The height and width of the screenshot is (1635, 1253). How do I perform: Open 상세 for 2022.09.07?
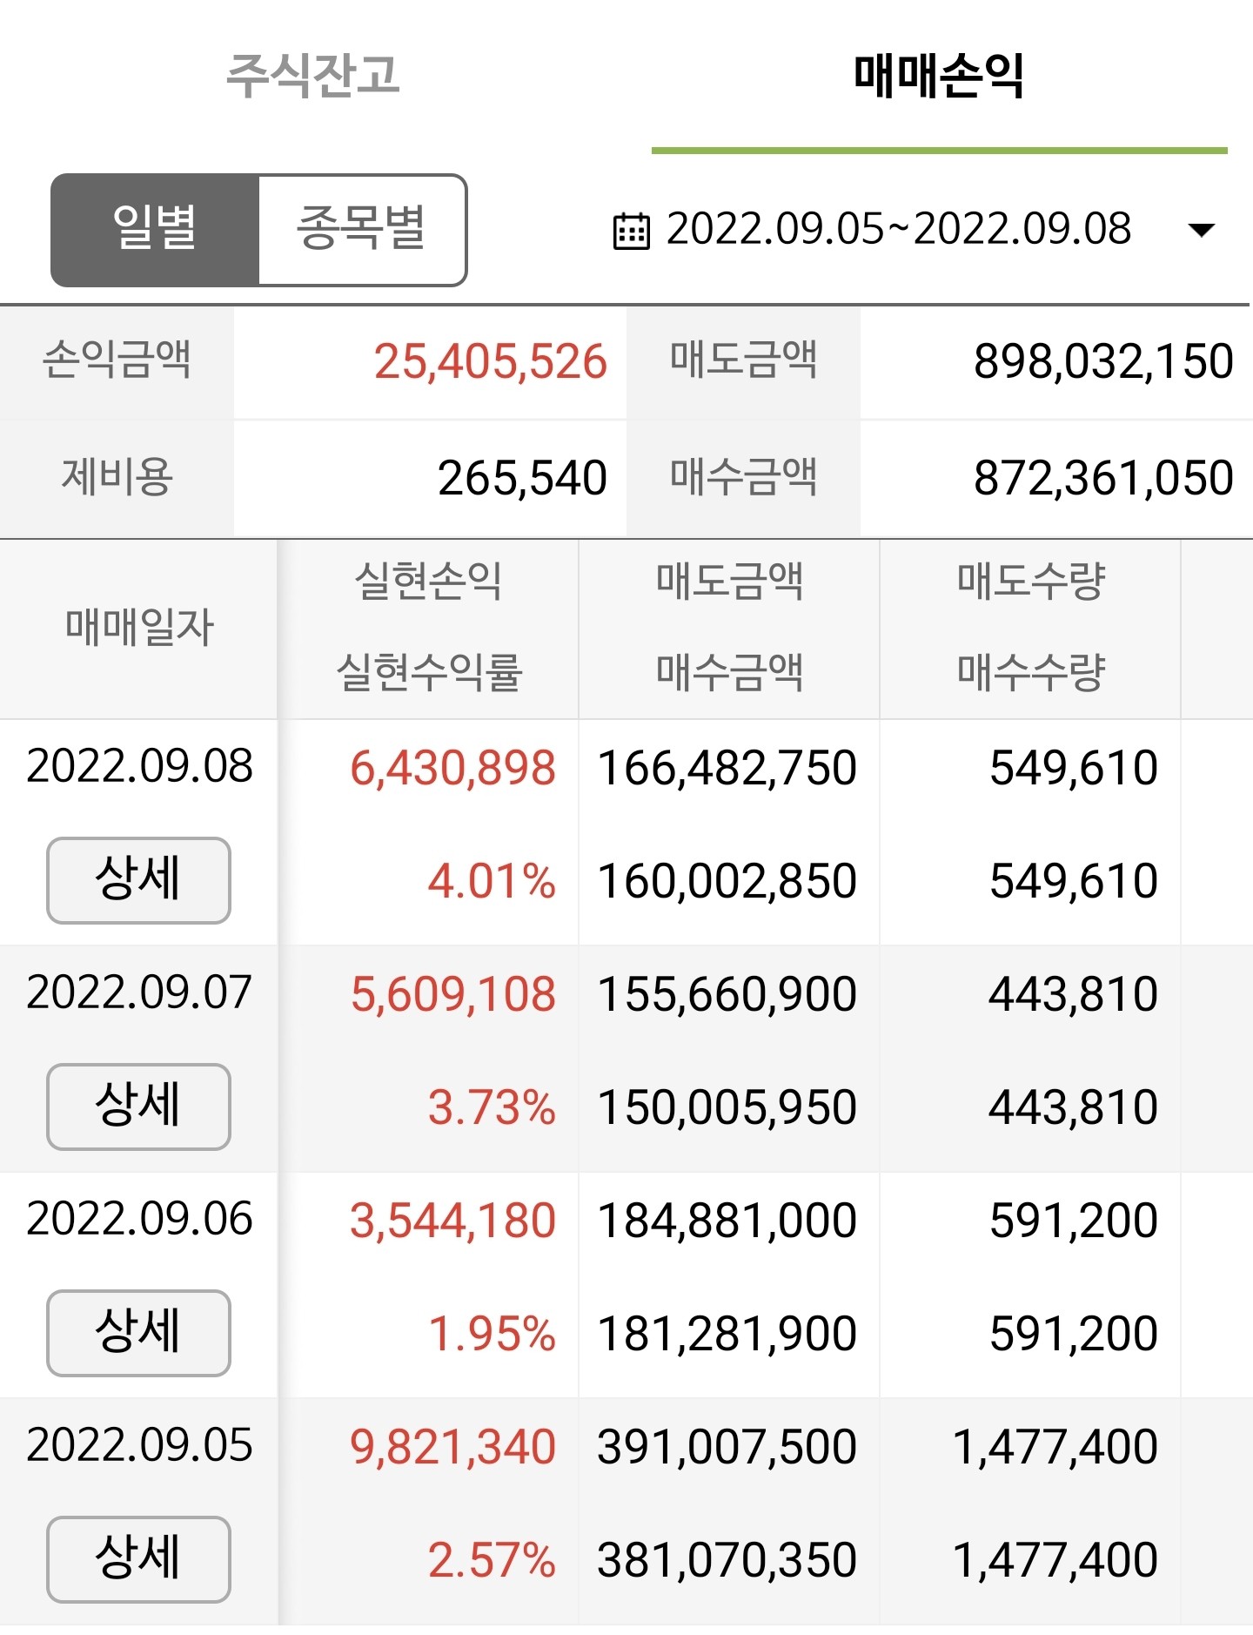138,1107
